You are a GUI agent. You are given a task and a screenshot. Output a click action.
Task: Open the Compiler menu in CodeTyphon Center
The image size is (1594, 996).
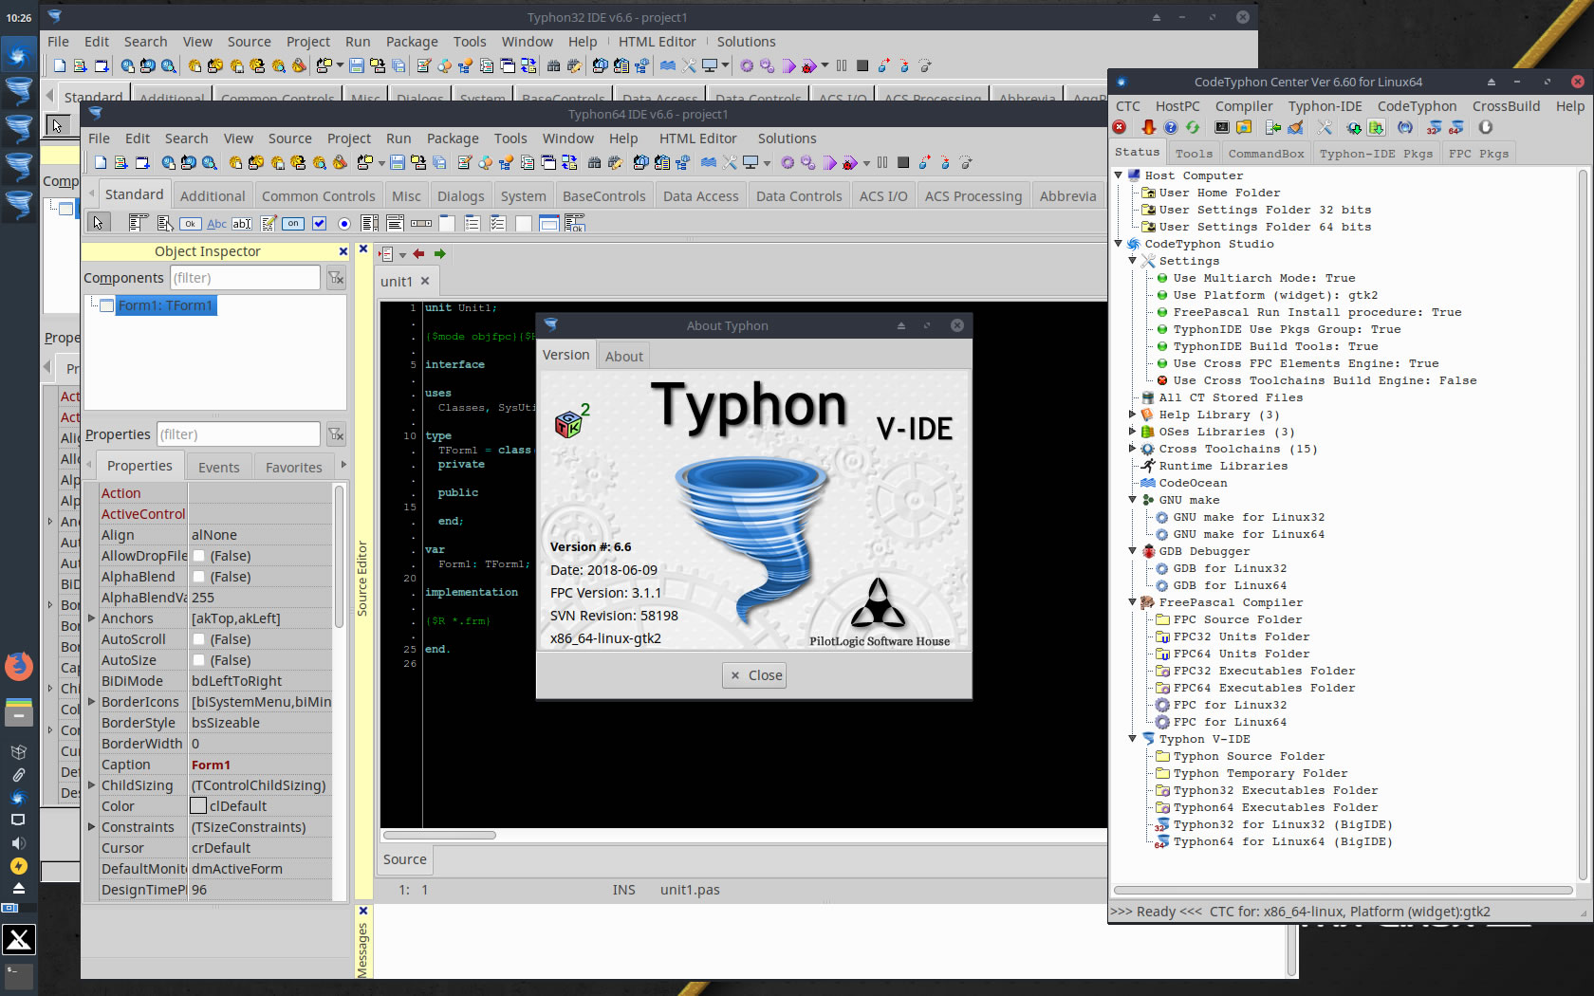click(1244, 106)
